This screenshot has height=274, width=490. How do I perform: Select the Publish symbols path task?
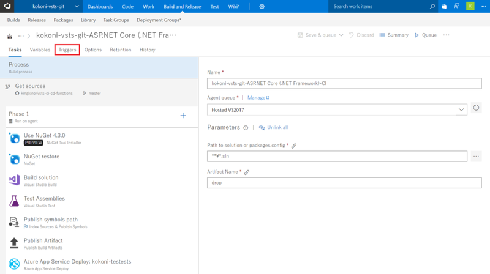[x=102, y=222]
